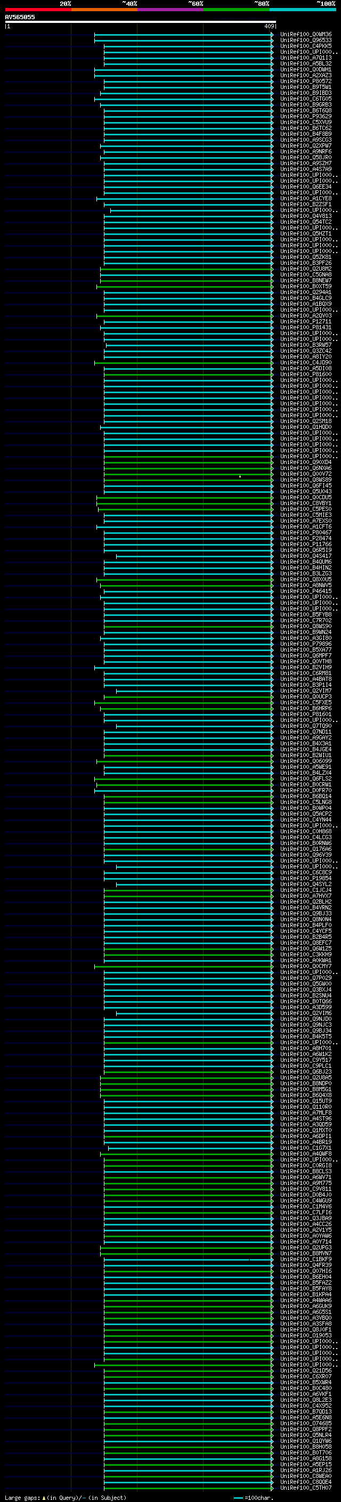The width and height of the screenshot is (341, 1502).
Task: Select hit label UniRef100_C1BKF9
Action: point(306,1259)
